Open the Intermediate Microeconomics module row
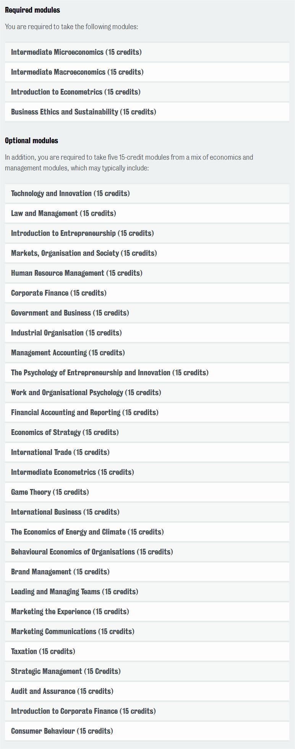This screenshot has width=295, height=749. [x=147, y=52]
